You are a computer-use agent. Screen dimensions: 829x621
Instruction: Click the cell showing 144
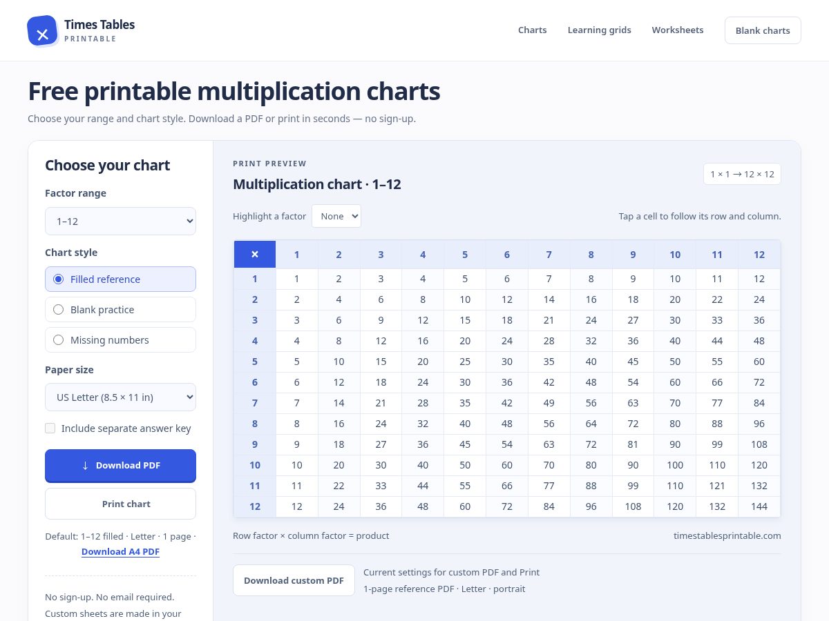759,506
